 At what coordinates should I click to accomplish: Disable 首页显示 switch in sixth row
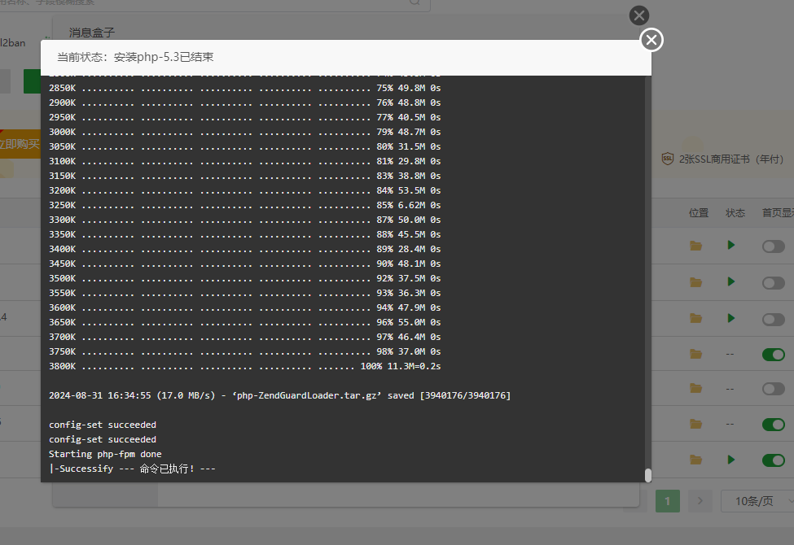[x=774, y=425]
